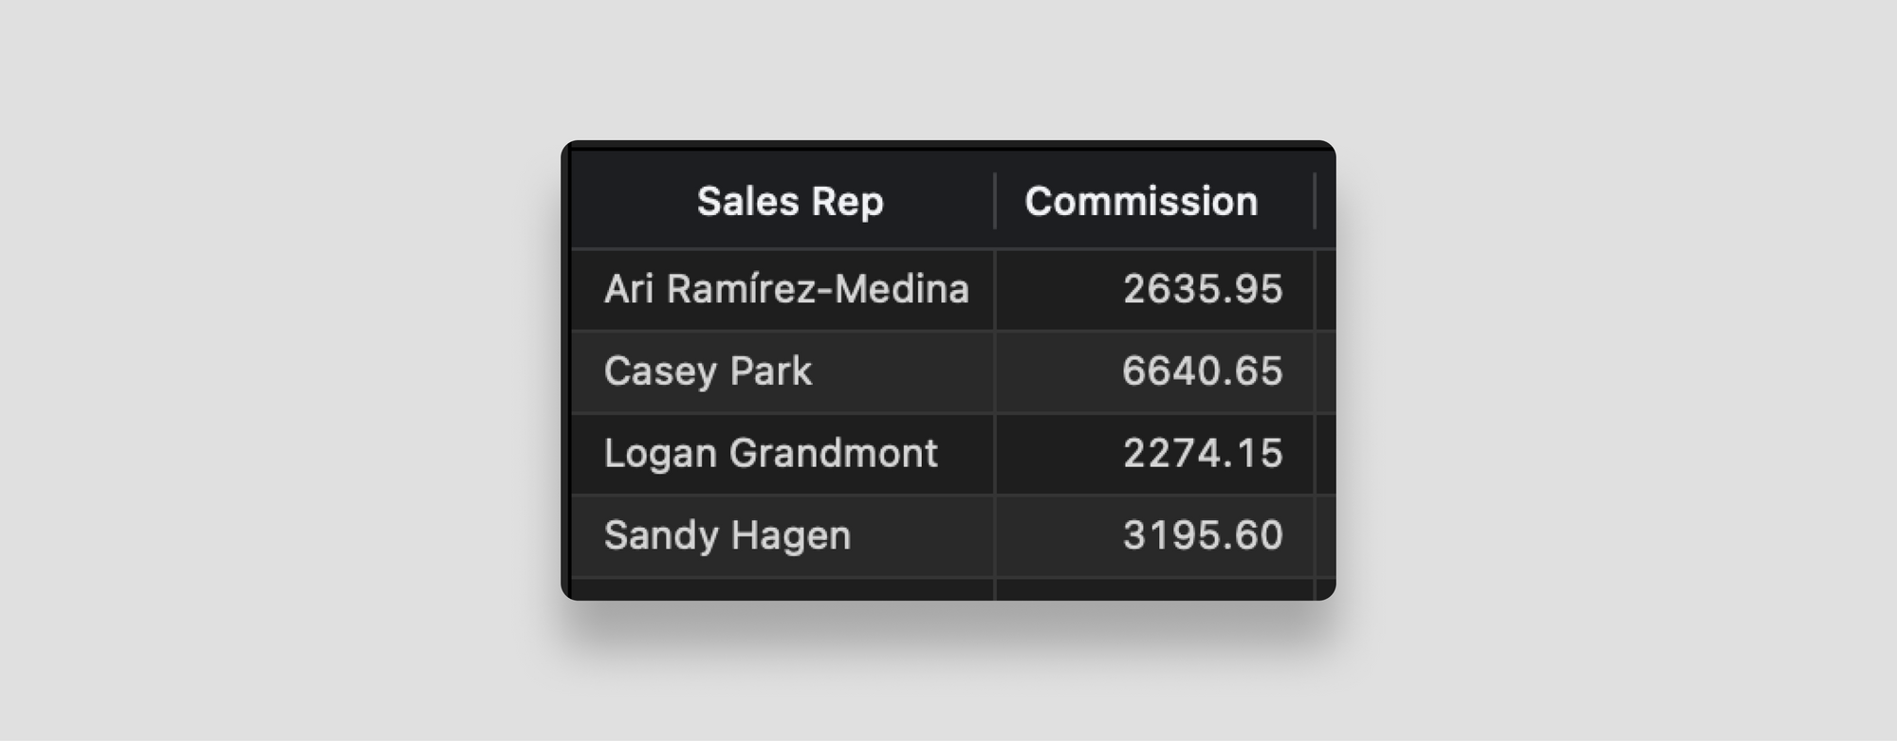Select the cell containing Logan Grandmont
The image size is (1897, 741).
771,453
